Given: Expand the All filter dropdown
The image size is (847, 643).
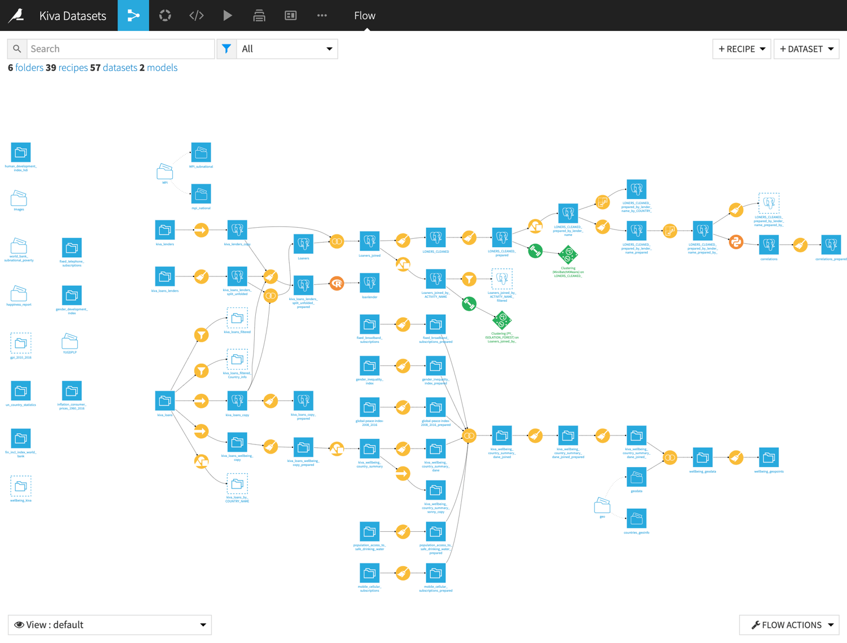Looking at the screenshot, I should pos(287,49).
